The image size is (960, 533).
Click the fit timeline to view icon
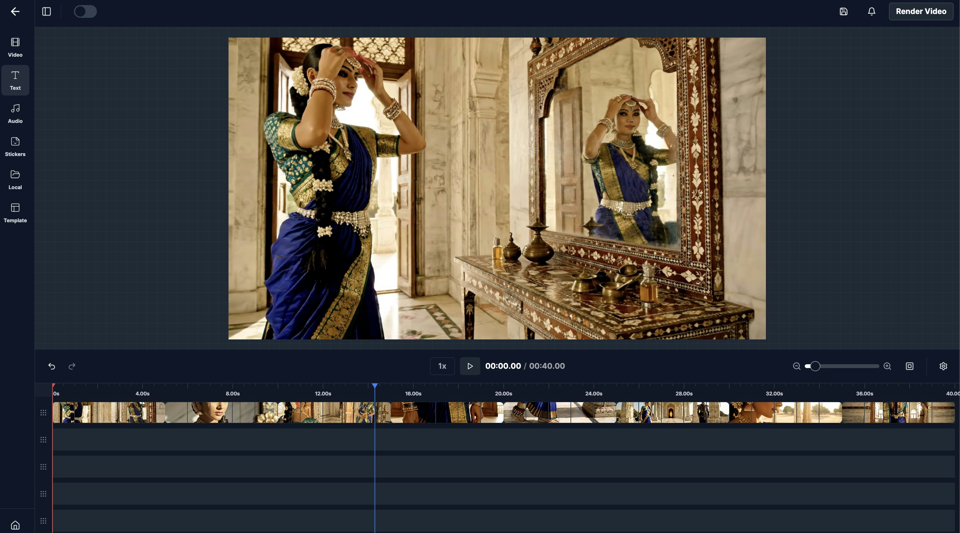coord(909,366)
